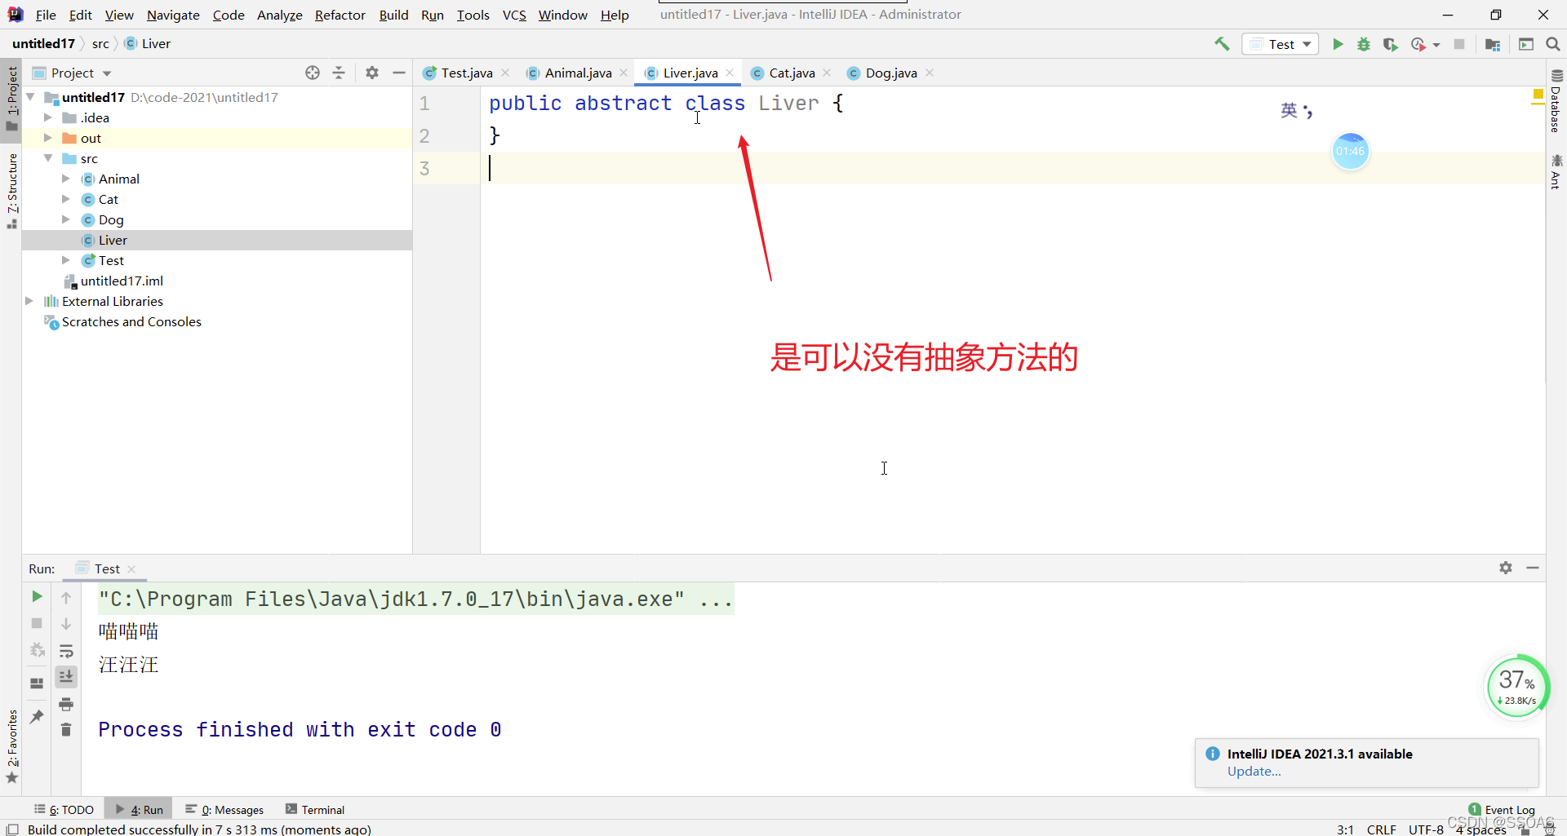
Task: Expand the .idea folder
Action: (x=48, y=117)
